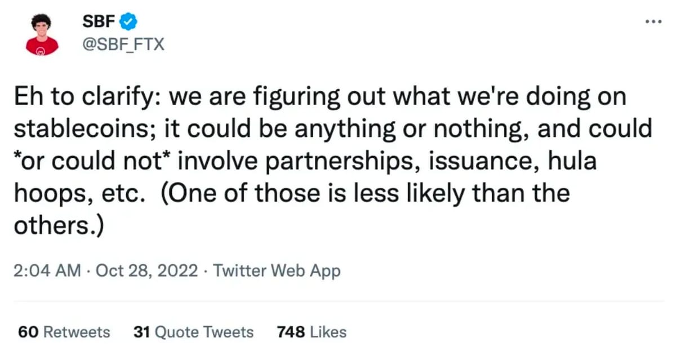
Task: Open the Twitter Web App source link
Action: click(277, 271)
